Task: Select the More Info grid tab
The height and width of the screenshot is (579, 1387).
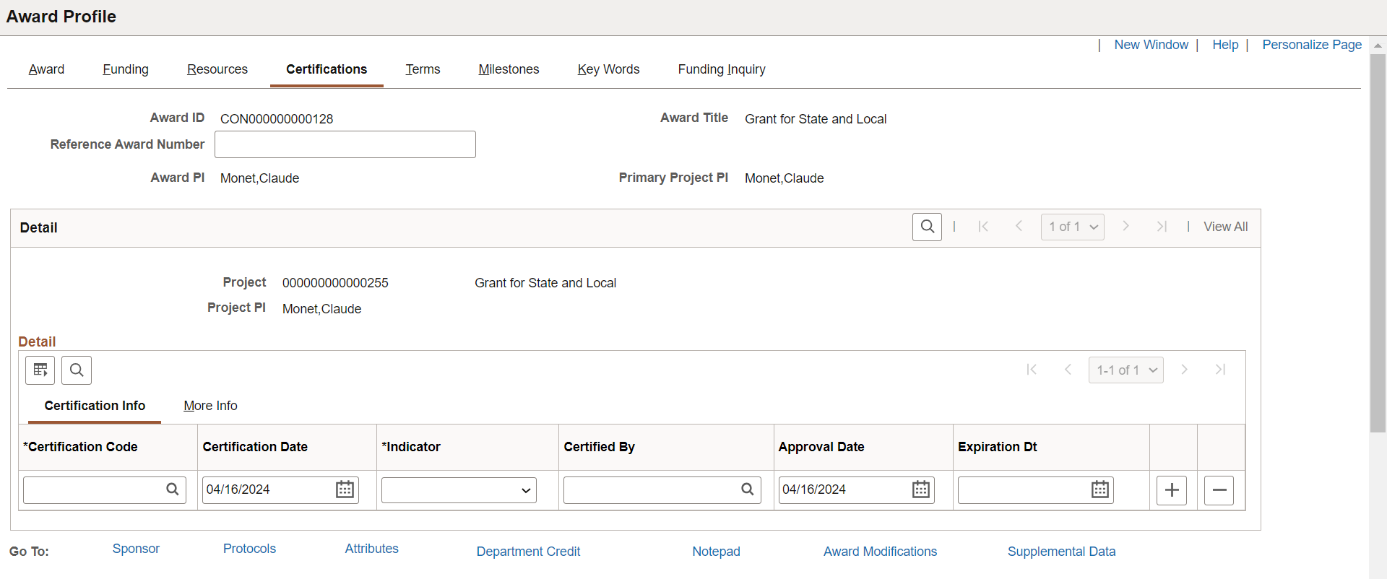Action: (210, 406)
